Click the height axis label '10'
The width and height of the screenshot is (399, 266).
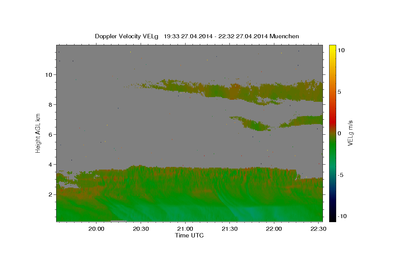click(x=49, y=74)
